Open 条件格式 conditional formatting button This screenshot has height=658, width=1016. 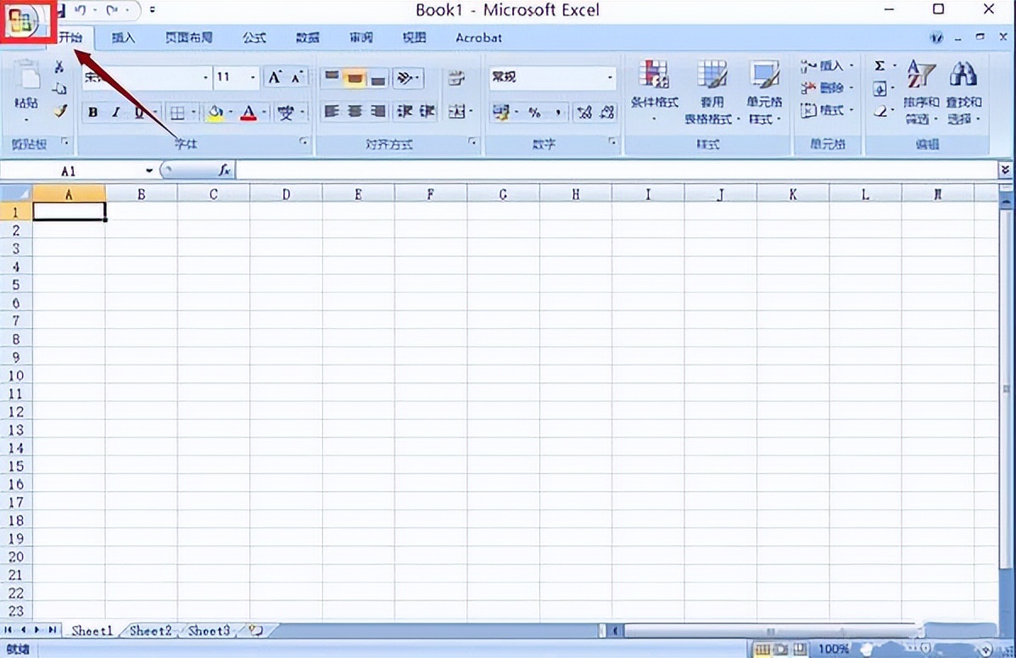[x=655, y=92]
